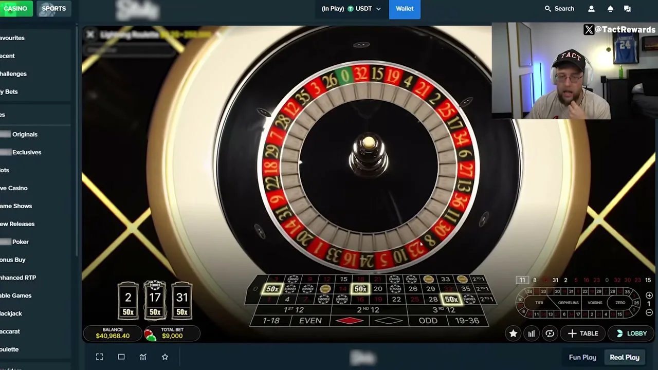Viewport: 658px width, 370px height.
Task: Open the chat panel icon
Action: click(627, 9)
